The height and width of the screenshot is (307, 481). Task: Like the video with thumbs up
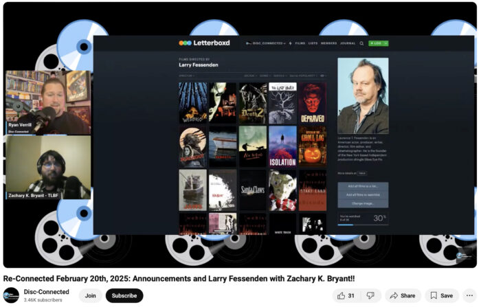coord(346,295)
